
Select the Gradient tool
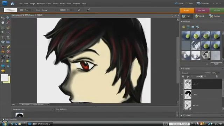click(x=8, y=61)
